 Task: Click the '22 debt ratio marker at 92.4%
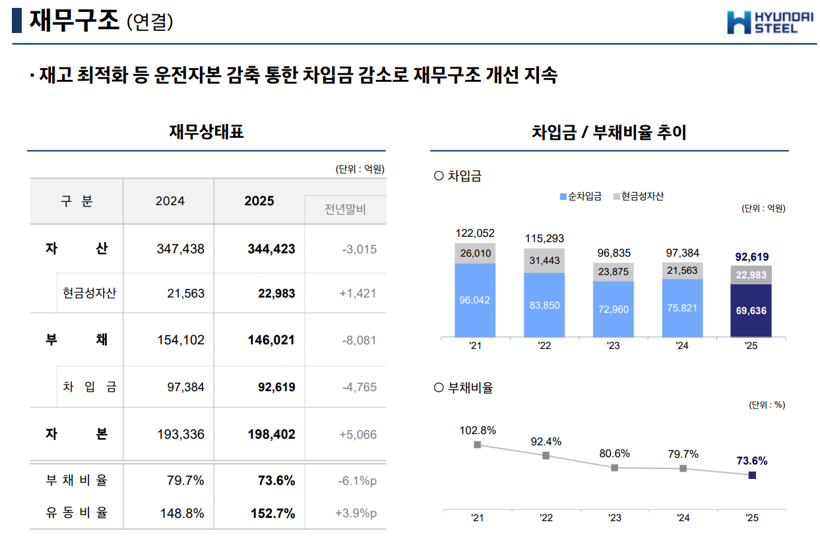pyautogui.click(x=546, y=456)
